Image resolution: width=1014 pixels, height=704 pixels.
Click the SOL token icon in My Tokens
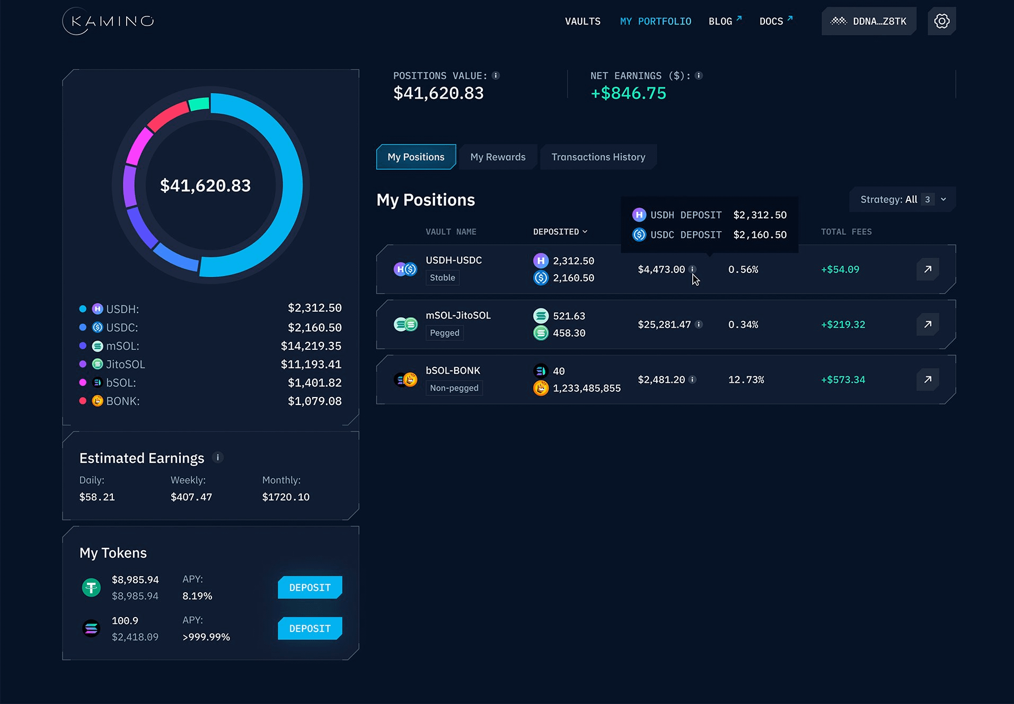click(91, 628)
